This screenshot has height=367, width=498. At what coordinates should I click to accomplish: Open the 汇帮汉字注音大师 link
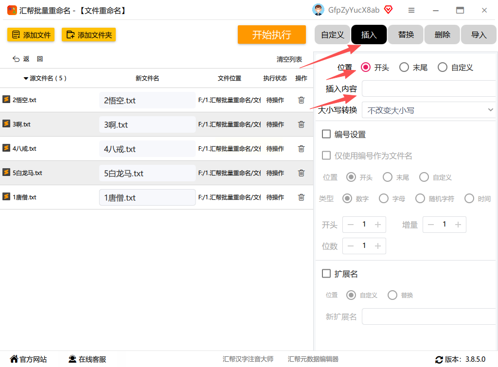tap(248, 359)
